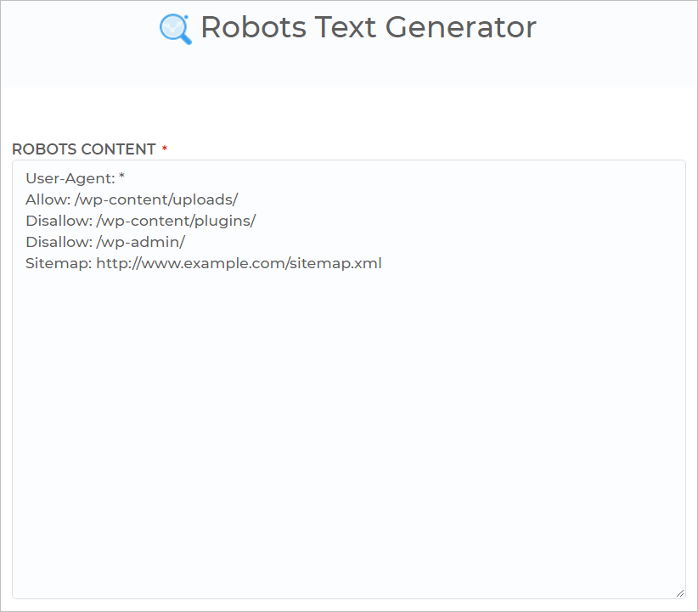The height and width of the screenshot is (612, 698).
Task: Click the "sitemap.xml" text in the textarea
Action: pos(335,263)
